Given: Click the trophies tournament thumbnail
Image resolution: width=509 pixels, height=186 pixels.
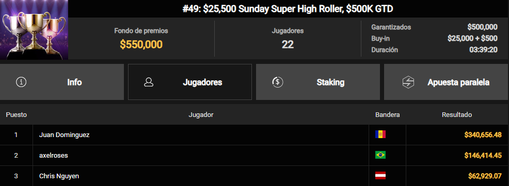Looking at the screenshot, I should click(x=34, y=30).
